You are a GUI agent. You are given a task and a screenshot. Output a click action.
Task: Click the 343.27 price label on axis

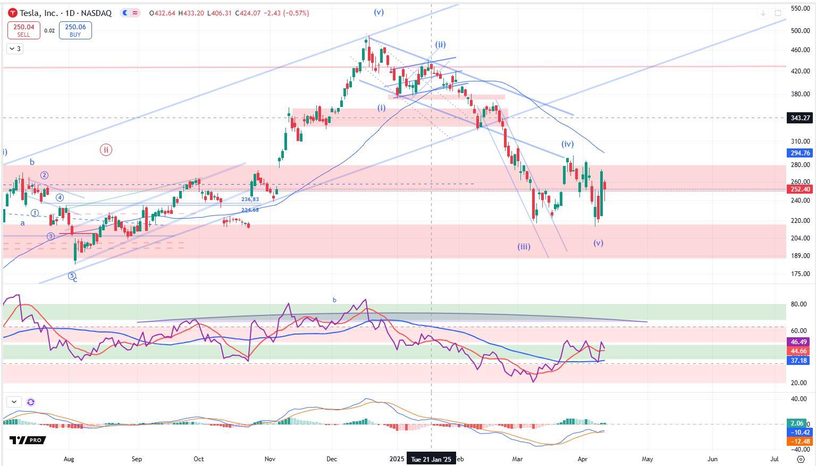tap(800, 118)
